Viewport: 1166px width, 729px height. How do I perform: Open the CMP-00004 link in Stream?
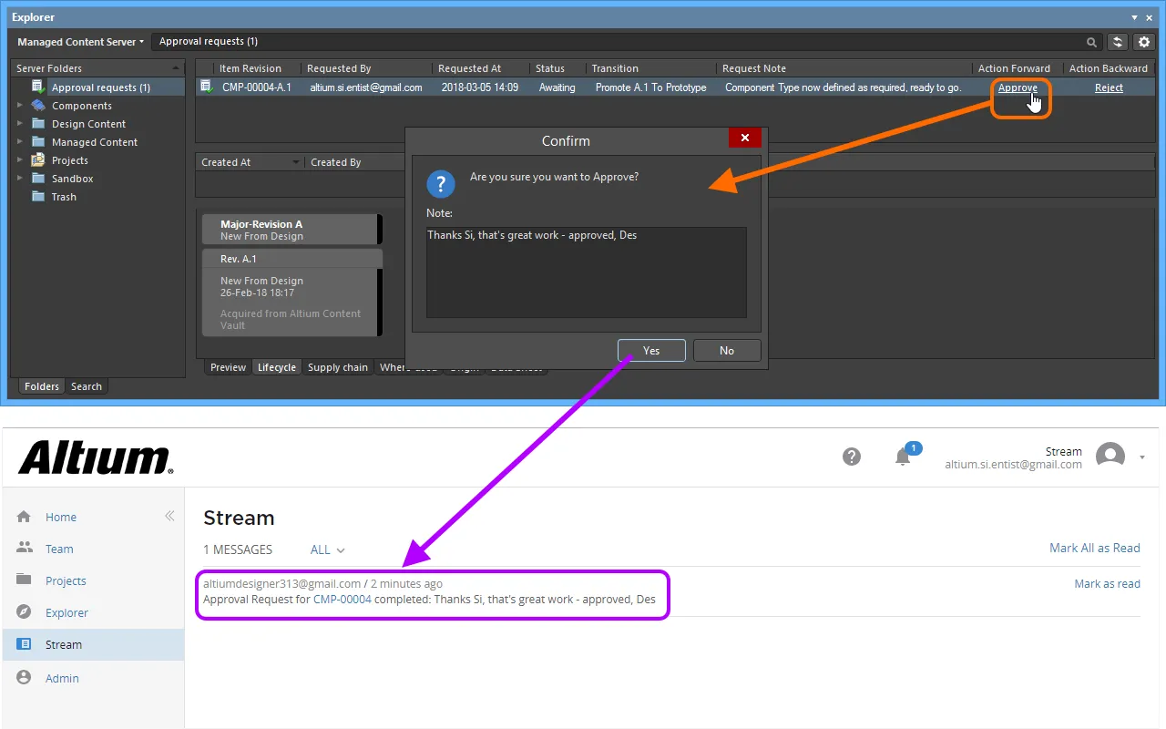pyautogui.click(x=343, y=599)
